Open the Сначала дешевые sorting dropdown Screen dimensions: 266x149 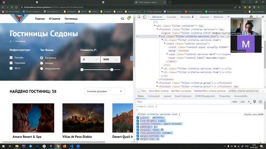pyautogui.click(x=104, y=91)
